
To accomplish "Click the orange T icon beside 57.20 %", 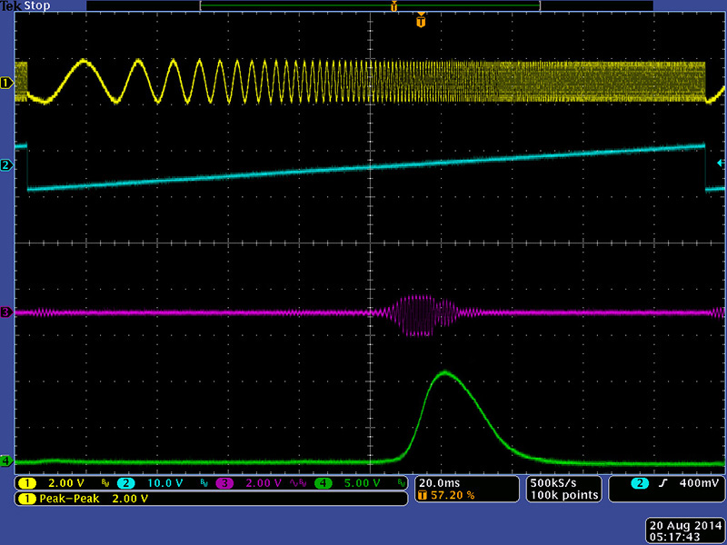I will tap(422, 495).
